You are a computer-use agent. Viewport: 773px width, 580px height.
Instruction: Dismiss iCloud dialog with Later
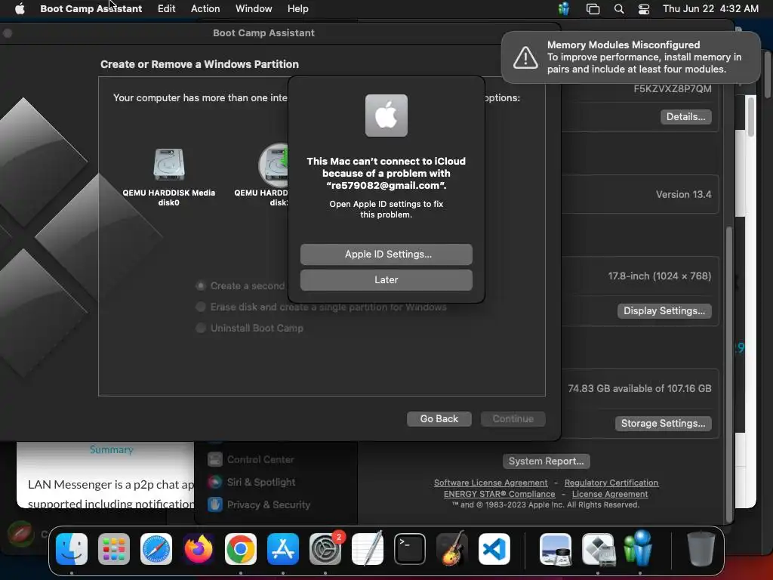click(386, 279)
